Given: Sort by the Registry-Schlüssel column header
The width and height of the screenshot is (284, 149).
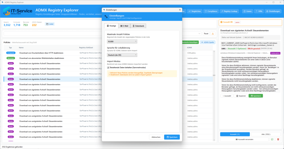Looking at the screenshot, I should pos(86,48).
